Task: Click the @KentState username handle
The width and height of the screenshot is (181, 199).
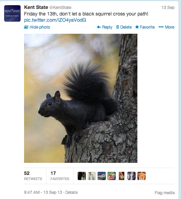Action: (60, 8)
